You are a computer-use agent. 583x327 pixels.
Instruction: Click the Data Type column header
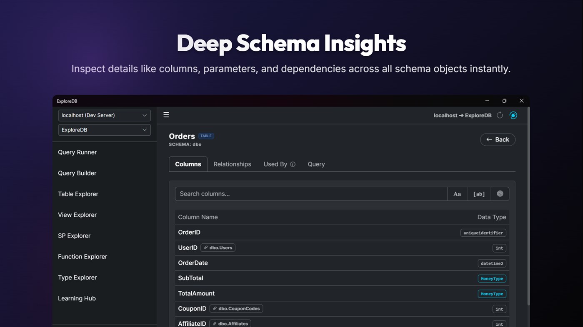point(492,217)
